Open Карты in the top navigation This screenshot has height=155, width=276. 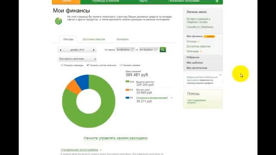143,1
